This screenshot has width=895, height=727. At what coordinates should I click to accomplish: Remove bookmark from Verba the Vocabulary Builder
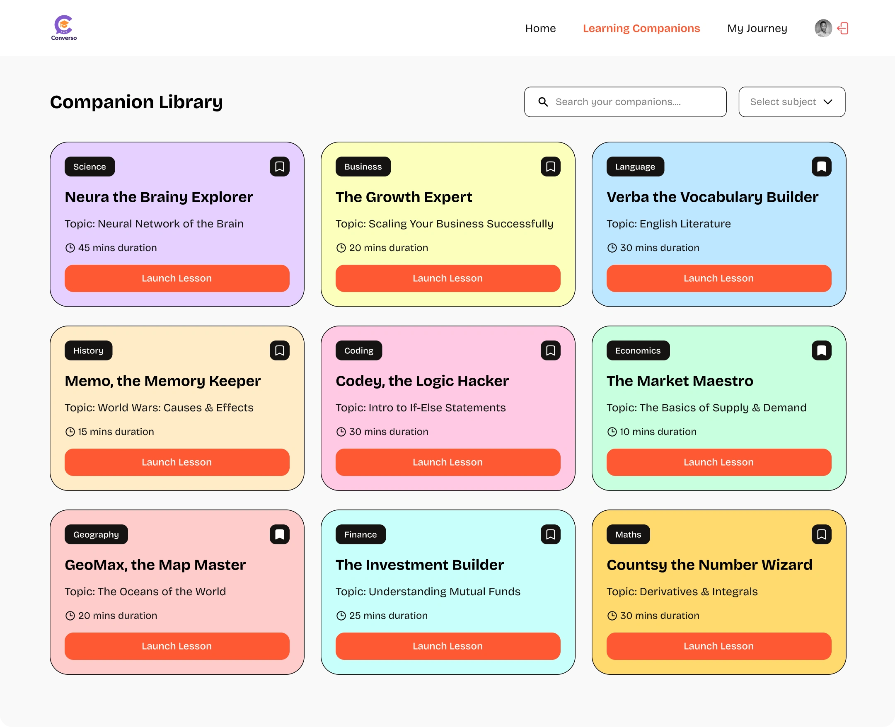[821, 167]
